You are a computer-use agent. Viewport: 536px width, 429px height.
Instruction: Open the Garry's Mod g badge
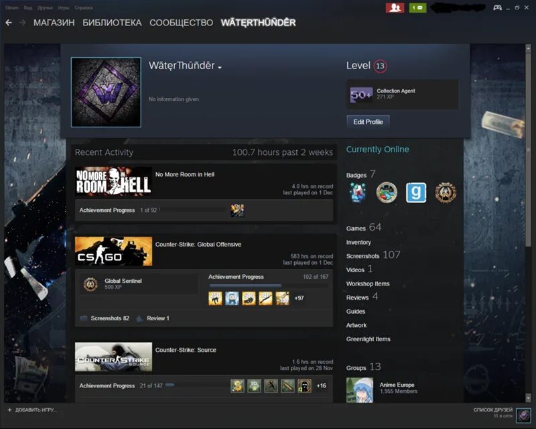pos(416,192)
